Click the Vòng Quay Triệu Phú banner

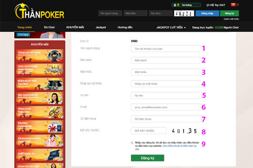point(40,113)
